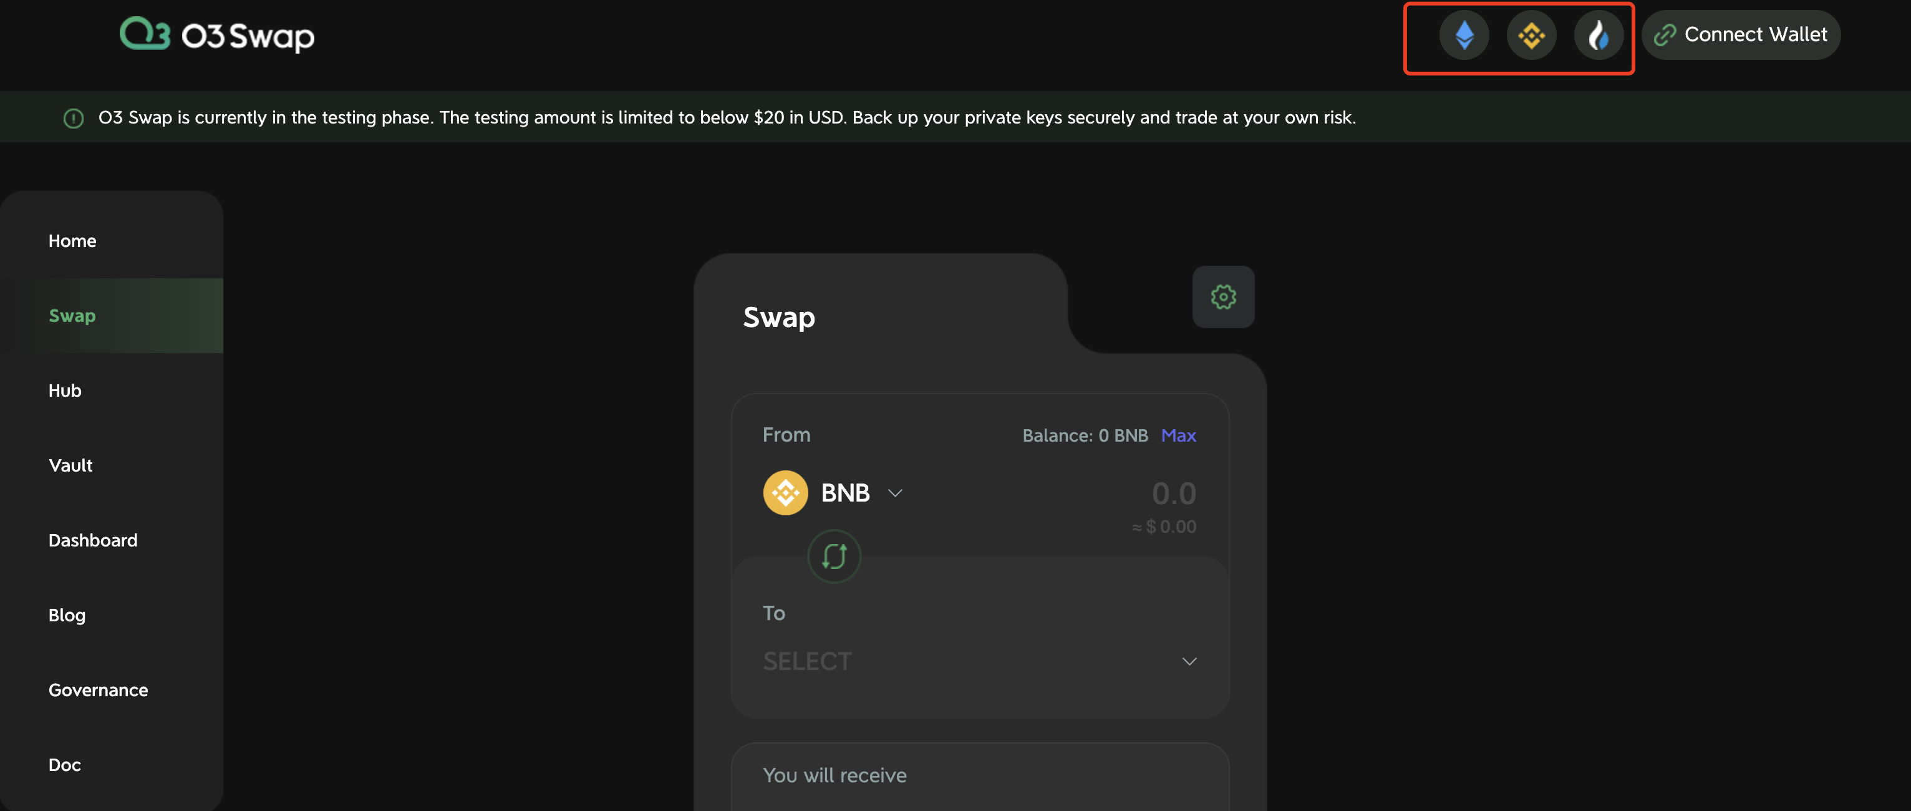The image size is (1911, 811).
Task: Switch the Ethereum network selector on
Action: point(1464,34)
